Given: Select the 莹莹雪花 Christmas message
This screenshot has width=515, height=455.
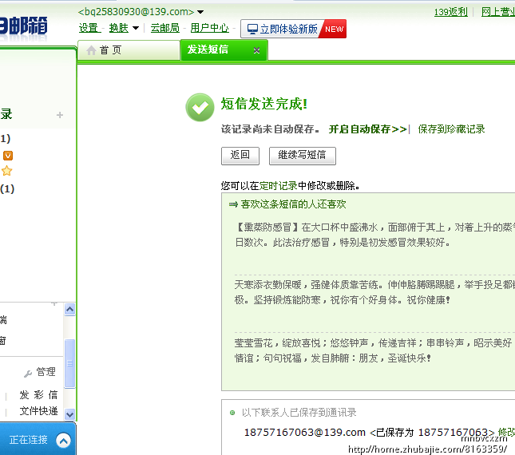Looking at the screenshot, I should coord(374,350).
